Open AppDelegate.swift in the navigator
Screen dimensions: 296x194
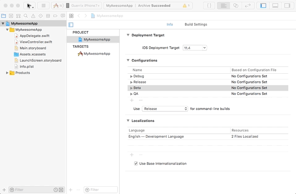[34, 36]
